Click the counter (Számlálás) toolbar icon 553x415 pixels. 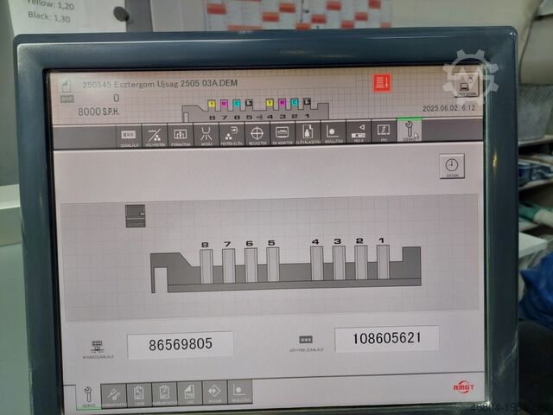pyautogui.click(x=129, y=135)
